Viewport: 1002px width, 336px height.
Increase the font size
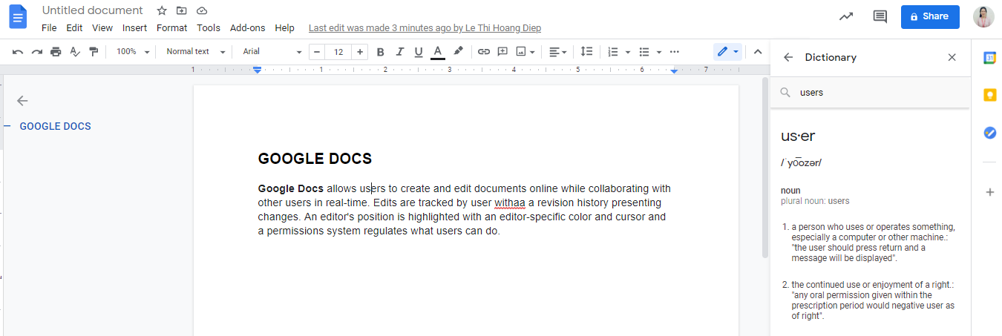(x=360, y=52)
